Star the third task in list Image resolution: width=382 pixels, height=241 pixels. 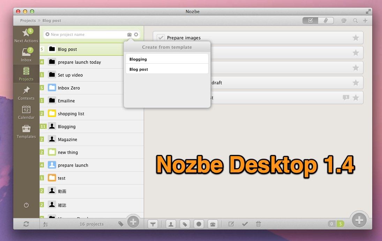[x=356, y=68]
